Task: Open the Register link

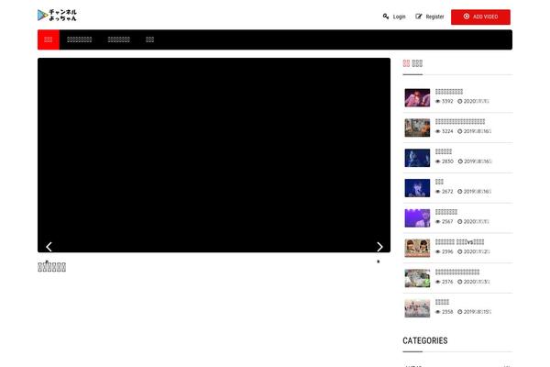Action: [434, 17]
